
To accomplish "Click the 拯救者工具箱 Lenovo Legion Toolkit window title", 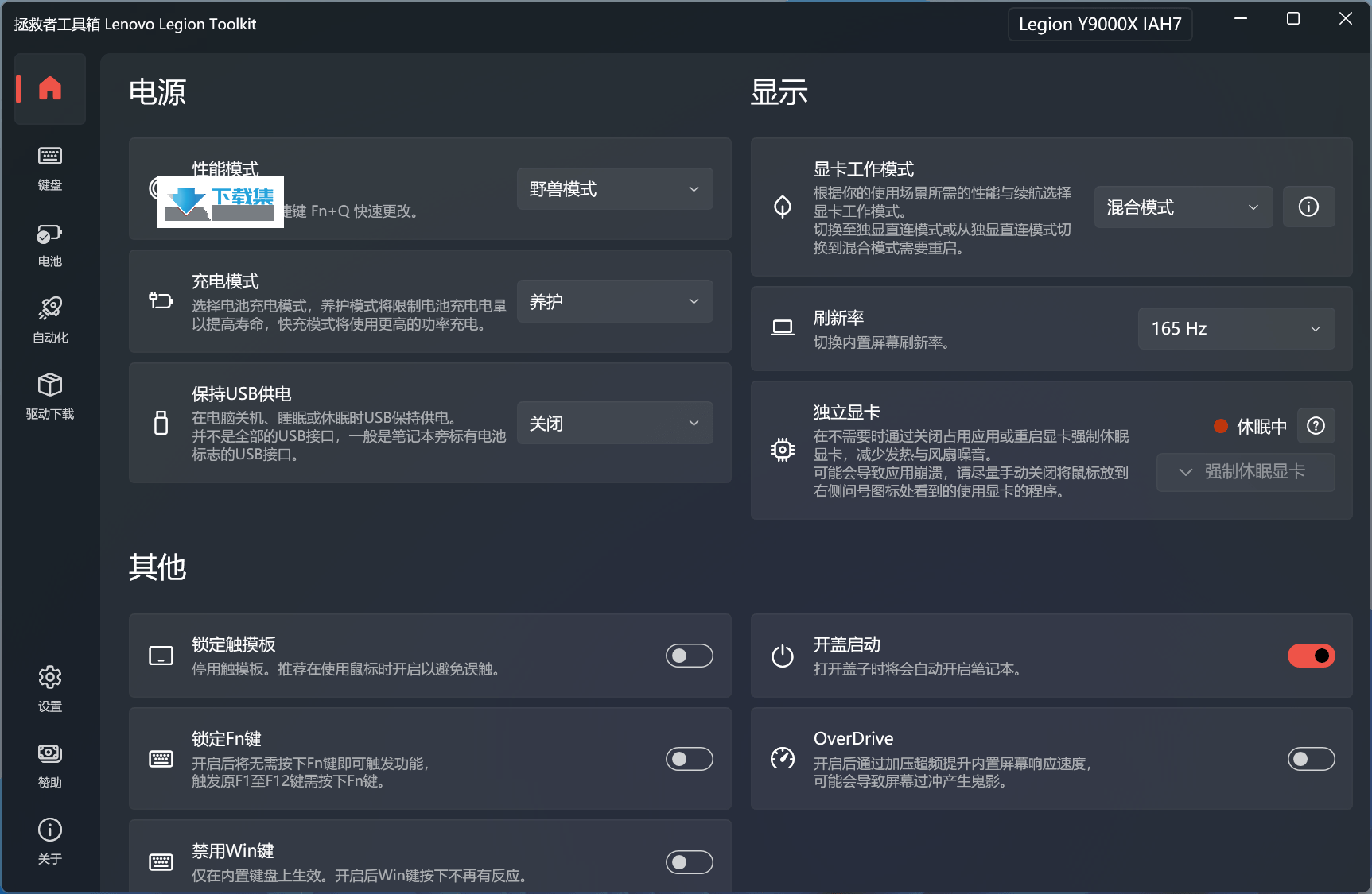I will coord(135,24).
